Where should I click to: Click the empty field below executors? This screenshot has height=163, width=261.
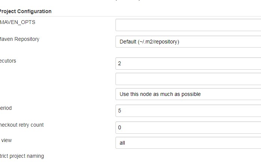[187, 79]
